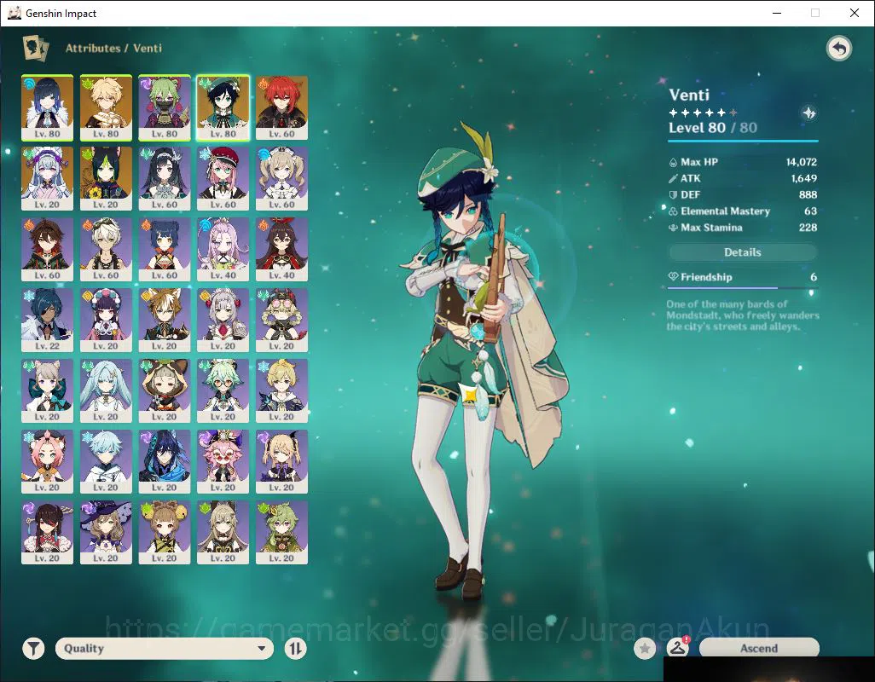
Task: Click the Venti name heading
Action: point(689,95)
